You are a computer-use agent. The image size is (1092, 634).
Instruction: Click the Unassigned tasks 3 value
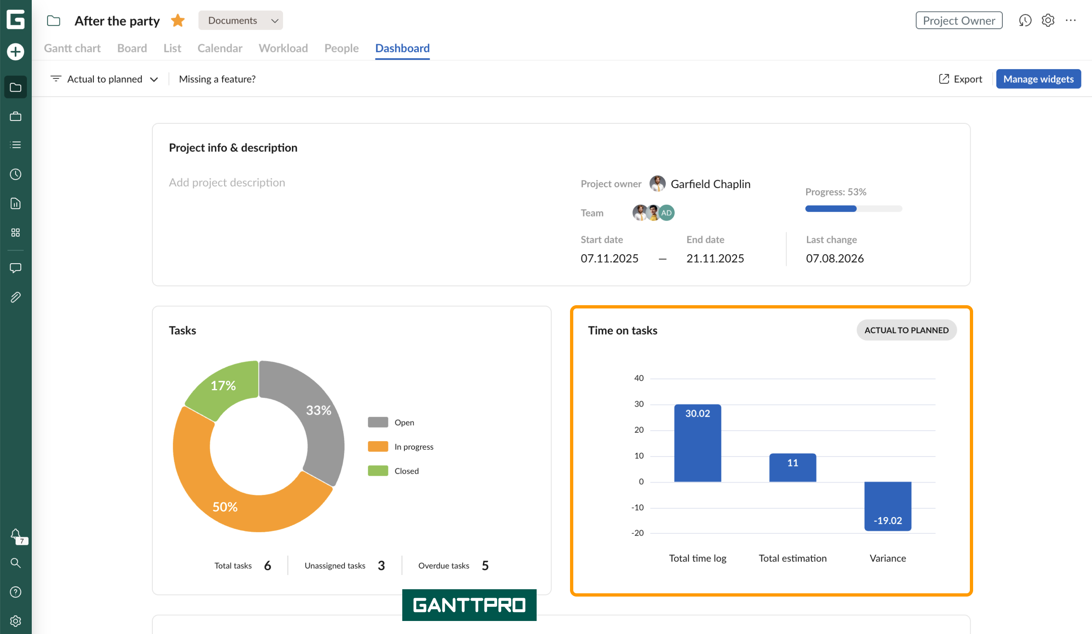pos(382,566)
